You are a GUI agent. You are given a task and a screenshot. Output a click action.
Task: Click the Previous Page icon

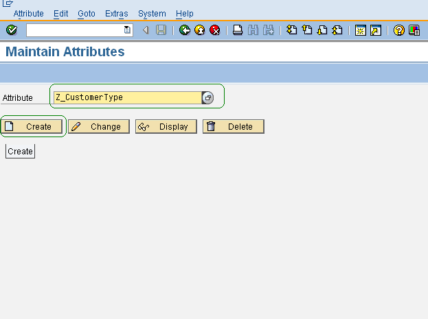point(307,30)
